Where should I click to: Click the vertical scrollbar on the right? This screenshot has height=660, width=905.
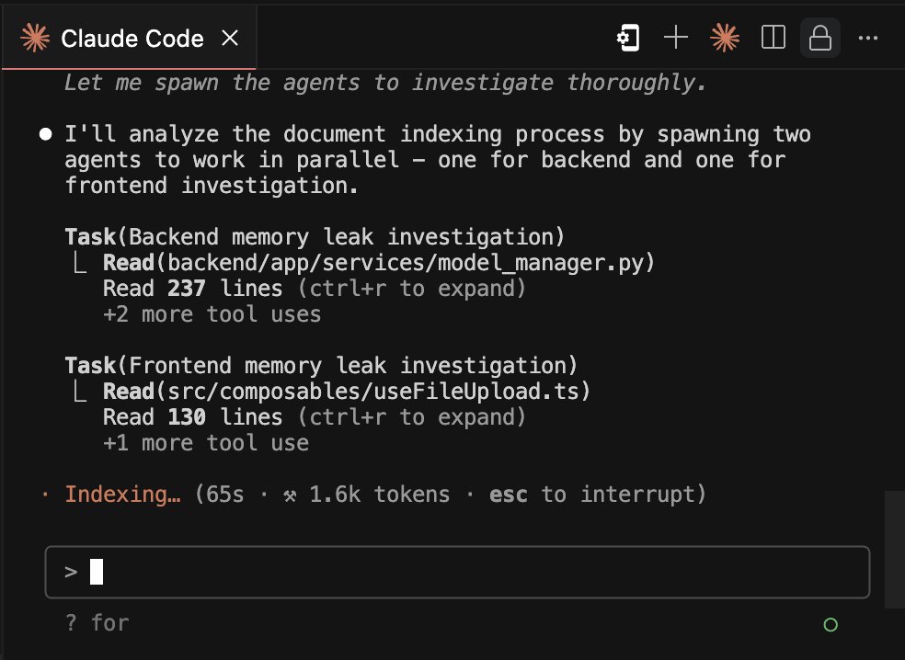click(x=895, y=549)
